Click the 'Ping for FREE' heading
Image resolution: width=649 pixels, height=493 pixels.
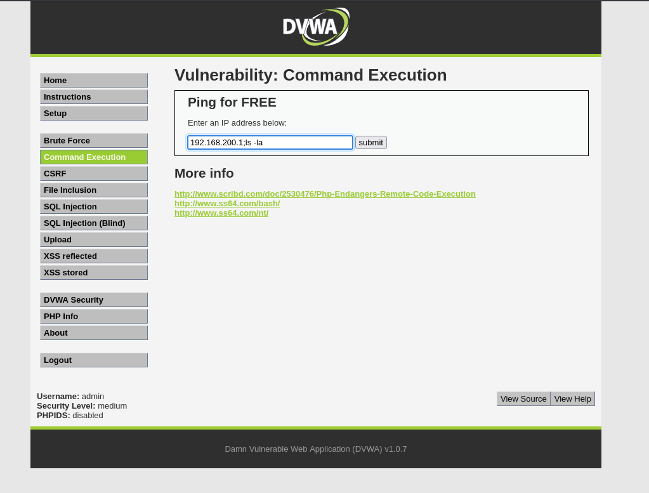click(x=232, y=102)
